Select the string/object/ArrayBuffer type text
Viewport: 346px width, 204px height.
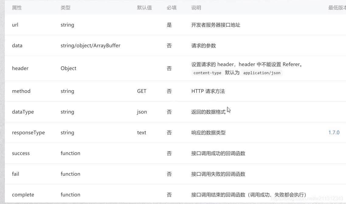90,46
